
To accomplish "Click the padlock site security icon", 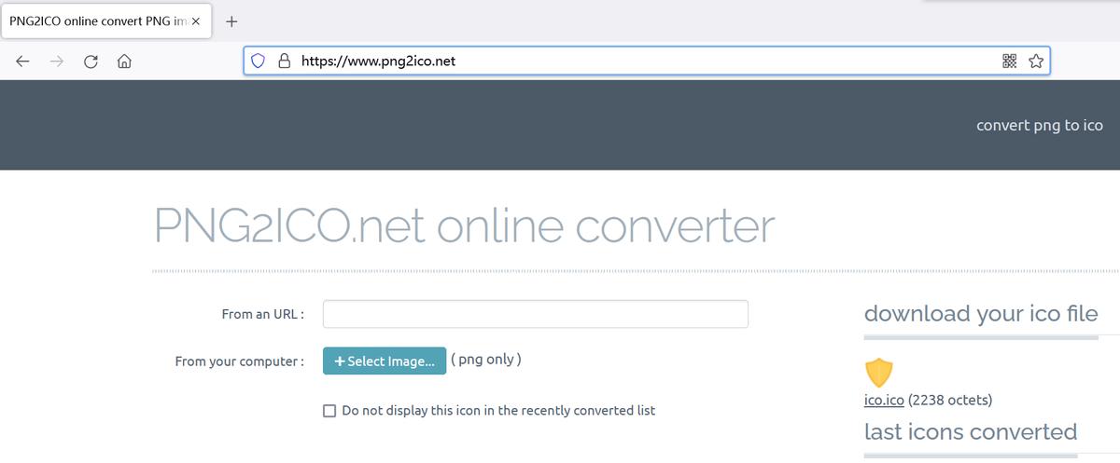I will tap(285, 61).
